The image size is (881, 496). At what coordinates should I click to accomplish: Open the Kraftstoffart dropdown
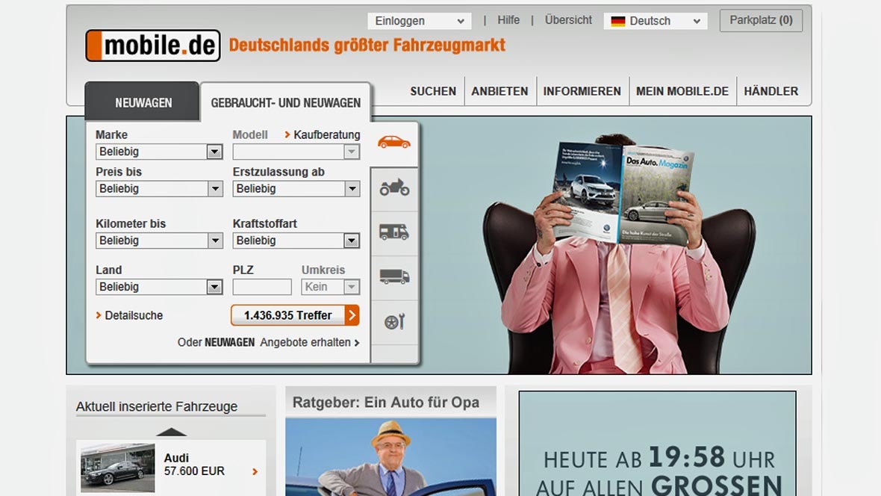click(x=296, y=241)
